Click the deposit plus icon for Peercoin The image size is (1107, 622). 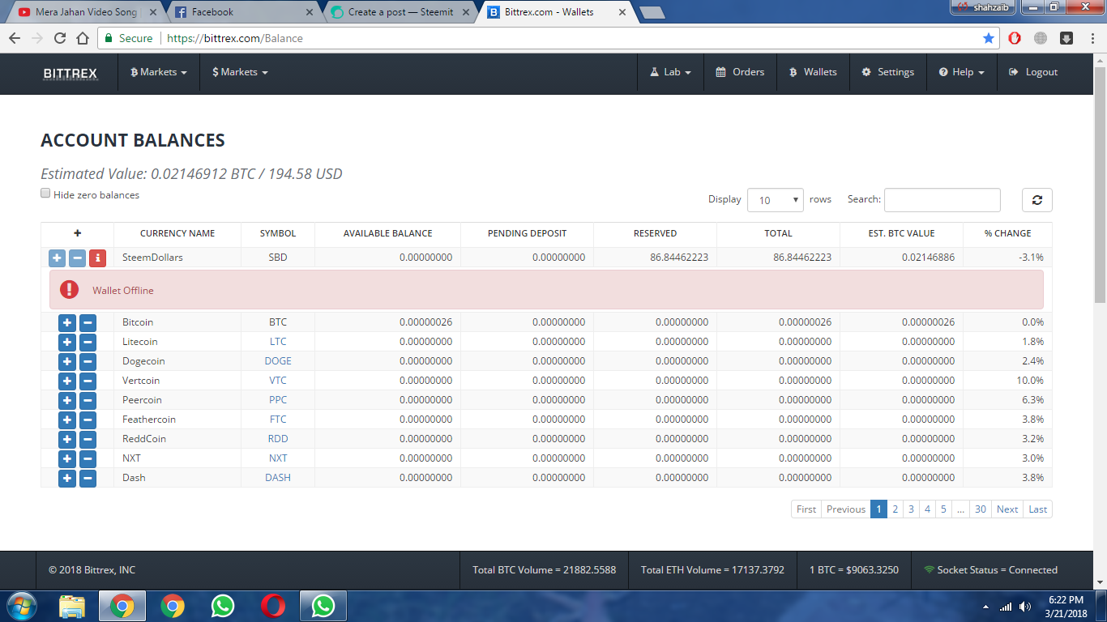(x=67, y=400)
